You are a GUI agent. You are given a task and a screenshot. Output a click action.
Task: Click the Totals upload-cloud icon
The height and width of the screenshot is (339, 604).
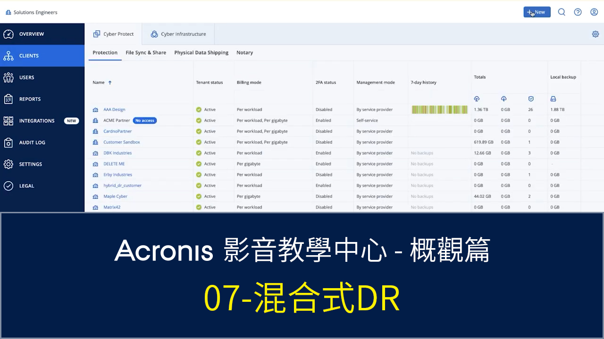click(503, 99)
